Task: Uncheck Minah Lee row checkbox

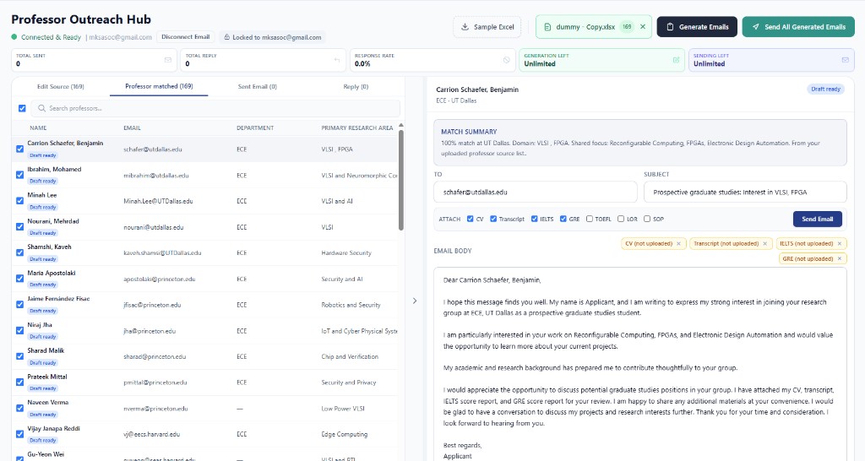Action: pyautogui.click(x=20, y=201)
